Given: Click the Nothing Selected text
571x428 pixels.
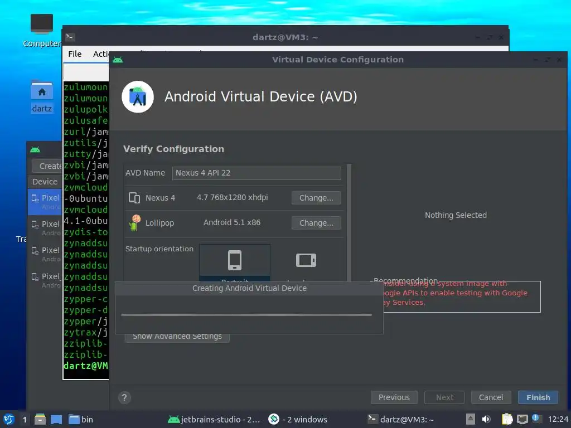Looking at the screenshot, I should click(x=456, y=215).
